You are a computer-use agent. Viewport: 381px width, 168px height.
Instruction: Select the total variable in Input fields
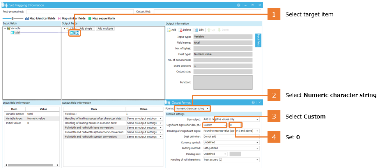(x=17, y=33)
